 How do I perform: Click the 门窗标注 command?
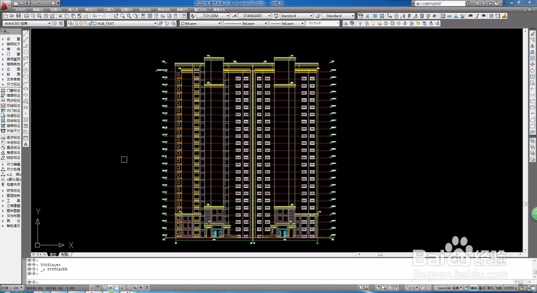pyautogui.click(x=11, y=90)
